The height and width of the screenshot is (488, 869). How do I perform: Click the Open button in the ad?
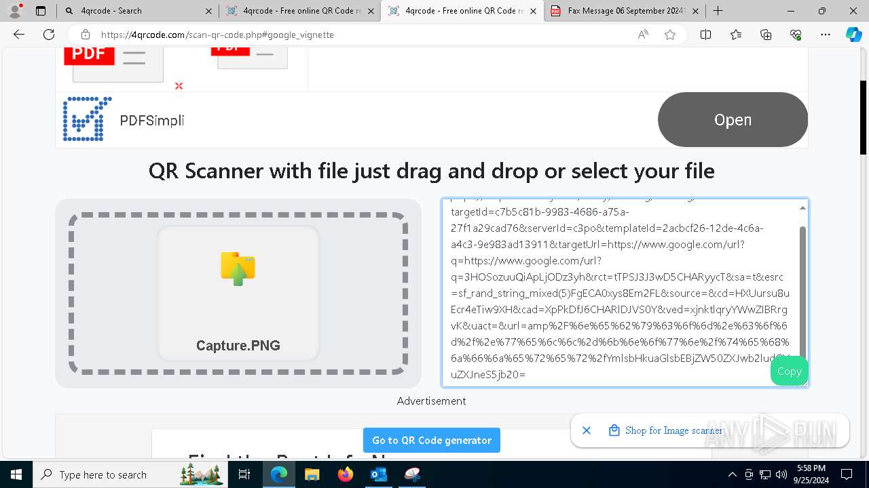[733, 120]
